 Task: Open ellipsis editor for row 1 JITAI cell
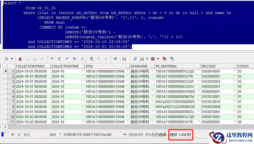click(x=127, y=71)
